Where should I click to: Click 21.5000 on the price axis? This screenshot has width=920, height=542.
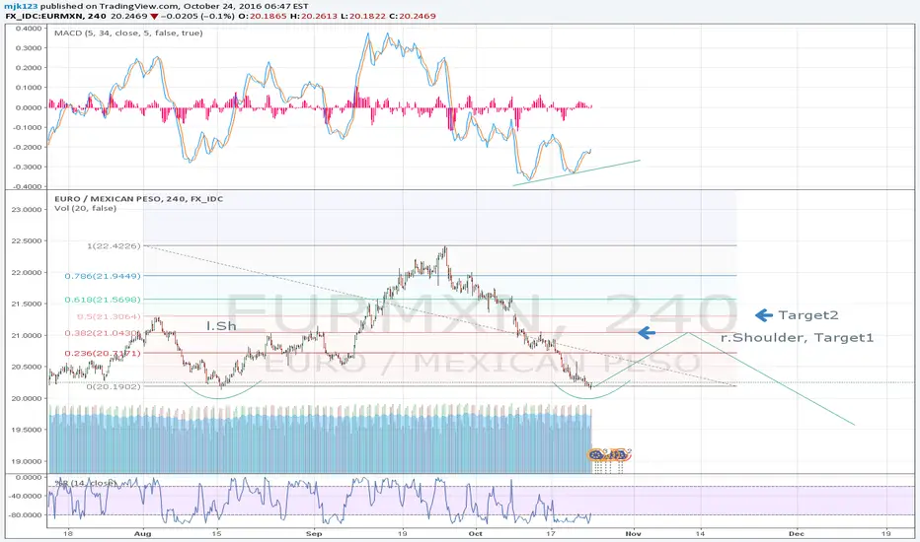pyautogui.click(x=27, y=304)
